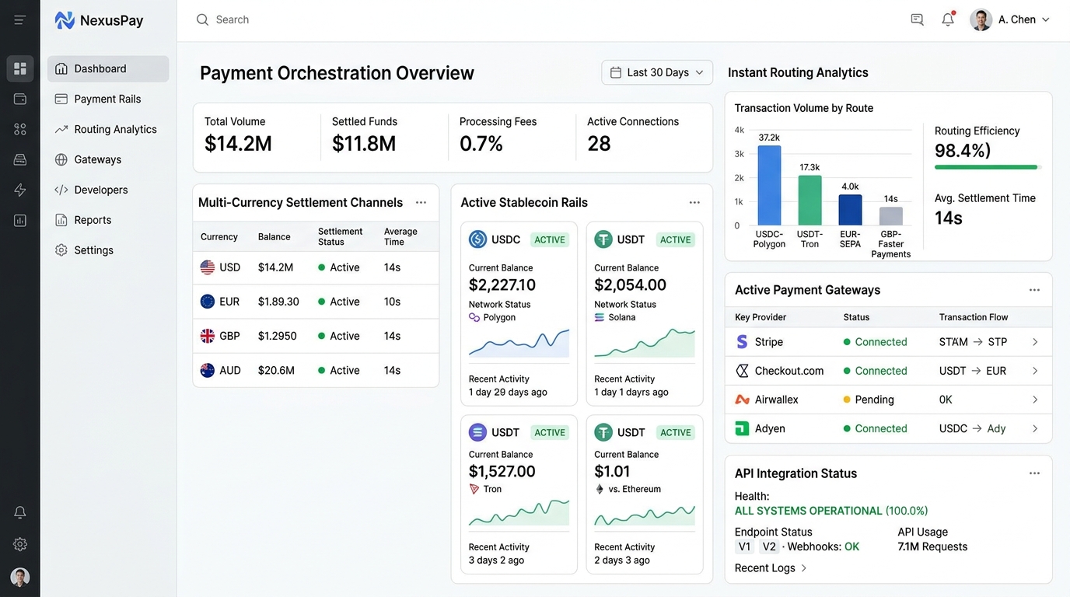The image size is (1070, 597).
Task: Click the Adyen provider icon
Action: pos(742,428)
